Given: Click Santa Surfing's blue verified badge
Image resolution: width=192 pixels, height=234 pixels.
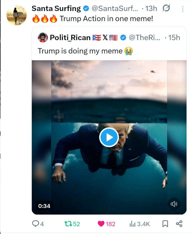Looking at the screenshot, I should (x=86, y=9).
